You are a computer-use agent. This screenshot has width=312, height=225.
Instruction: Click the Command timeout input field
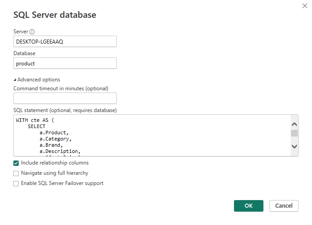pyautogui.click(x=65, y=98)
